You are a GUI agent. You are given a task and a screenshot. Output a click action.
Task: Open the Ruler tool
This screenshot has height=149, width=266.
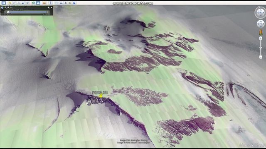pyautogui.click(x=51, y=3)
